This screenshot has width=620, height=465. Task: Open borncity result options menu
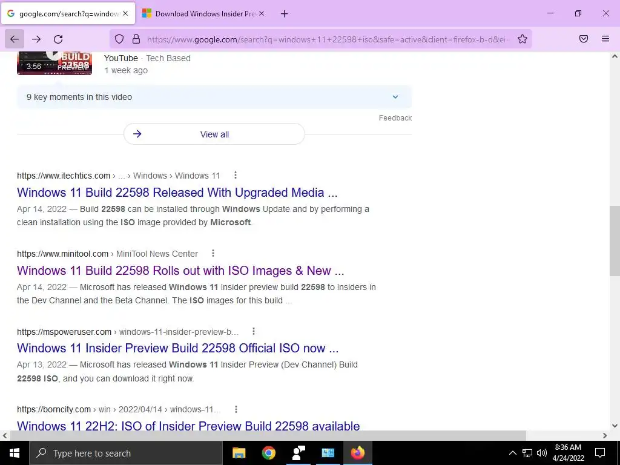(236, 409)
